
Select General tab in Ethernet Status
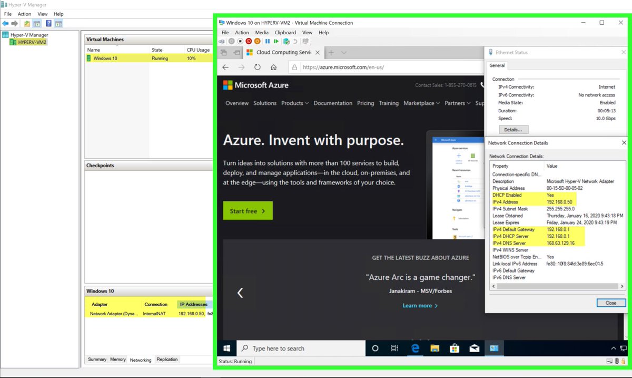497,66
